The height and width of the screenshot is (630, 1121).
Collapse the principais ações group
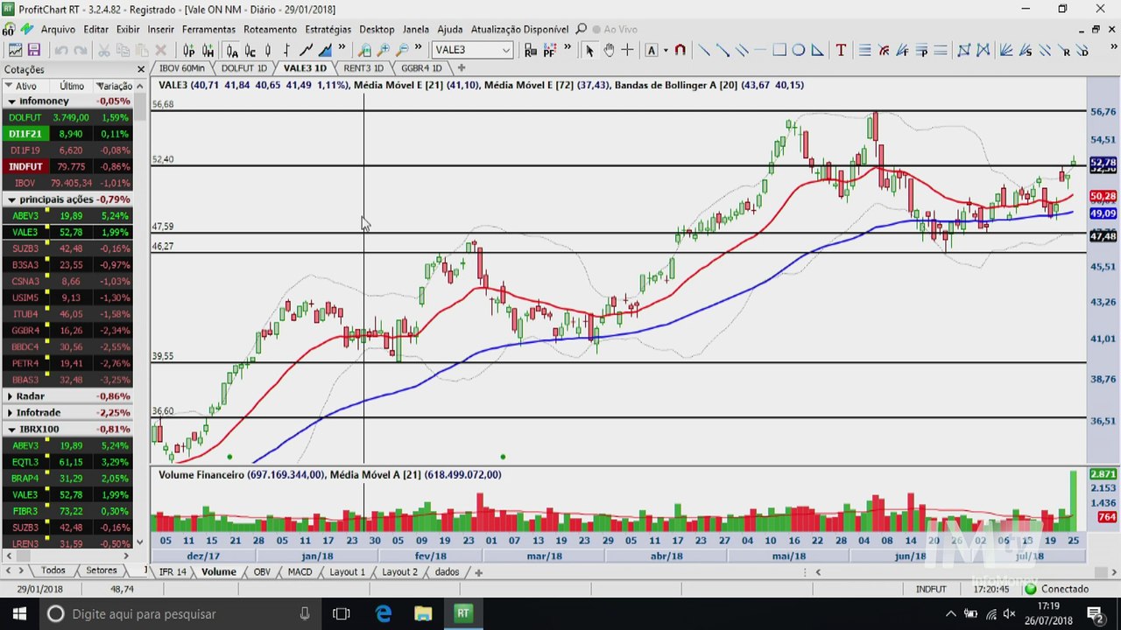[11, 199]
